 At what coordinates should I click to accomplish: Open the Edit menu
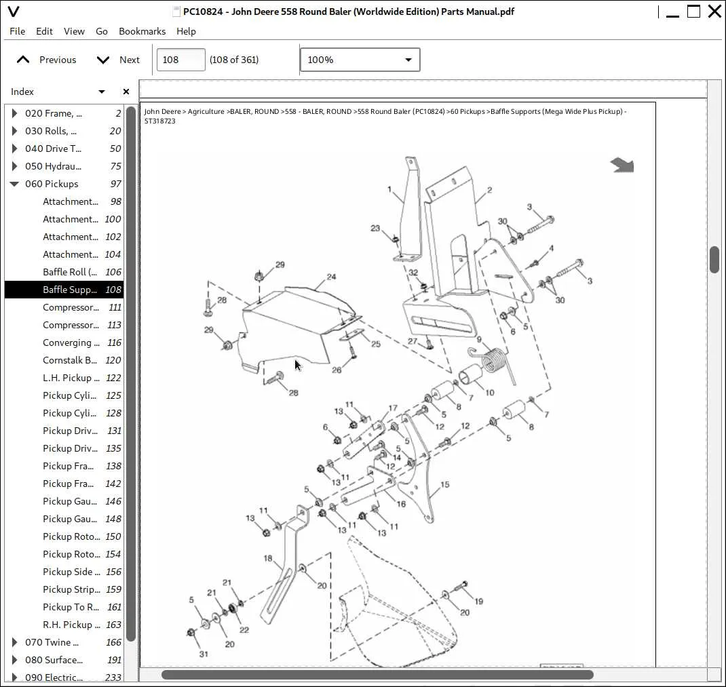[x=44, y=31]
